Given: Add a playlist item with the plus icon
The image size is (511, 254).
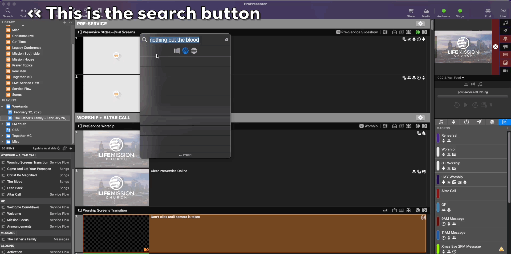Looking at the screenshot, I should point(71,148).
